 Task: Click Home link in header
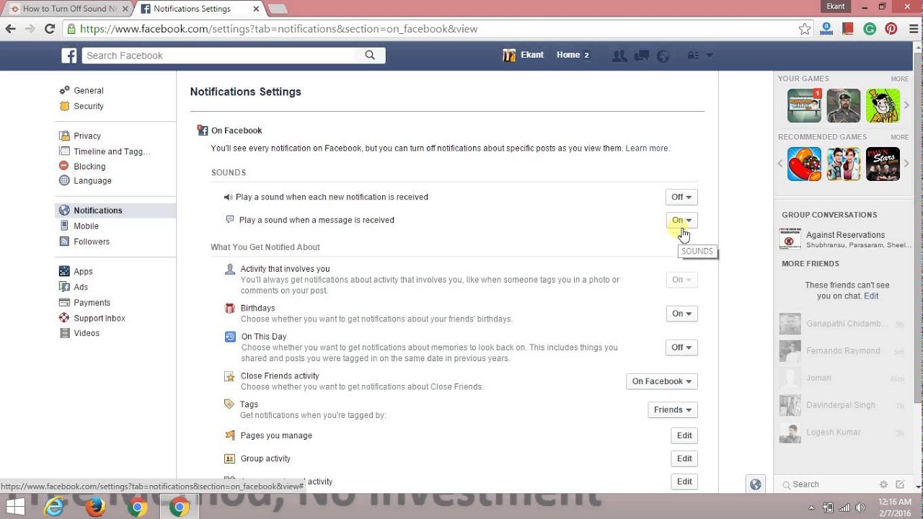tap(568, 55)
